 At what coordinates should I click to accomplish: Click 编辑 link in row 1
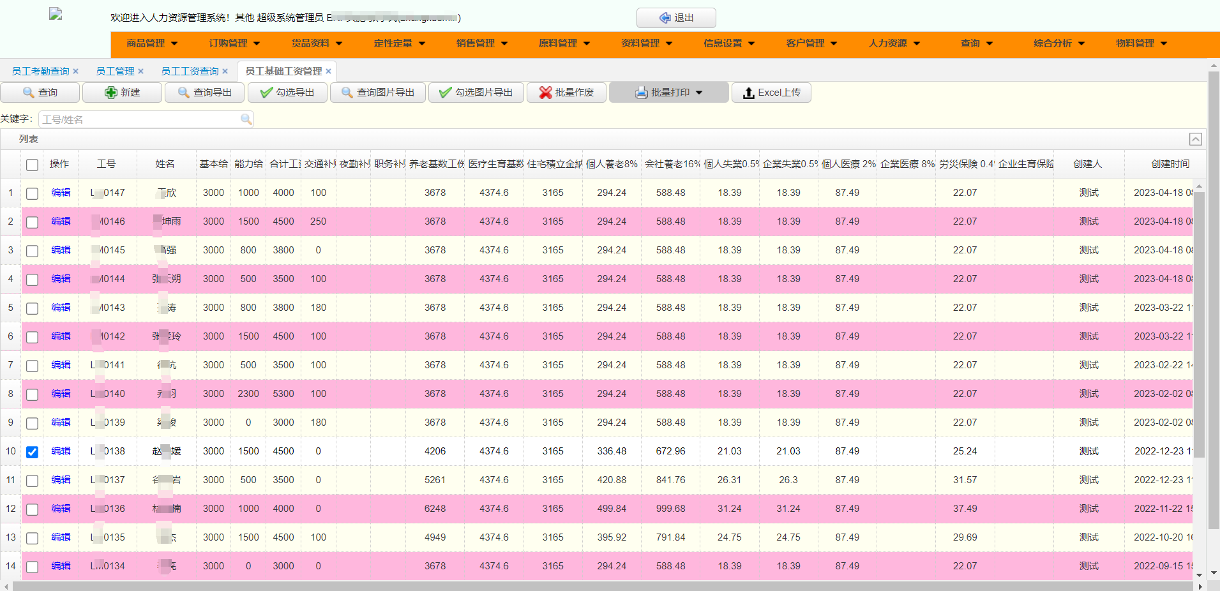(61, 193)
